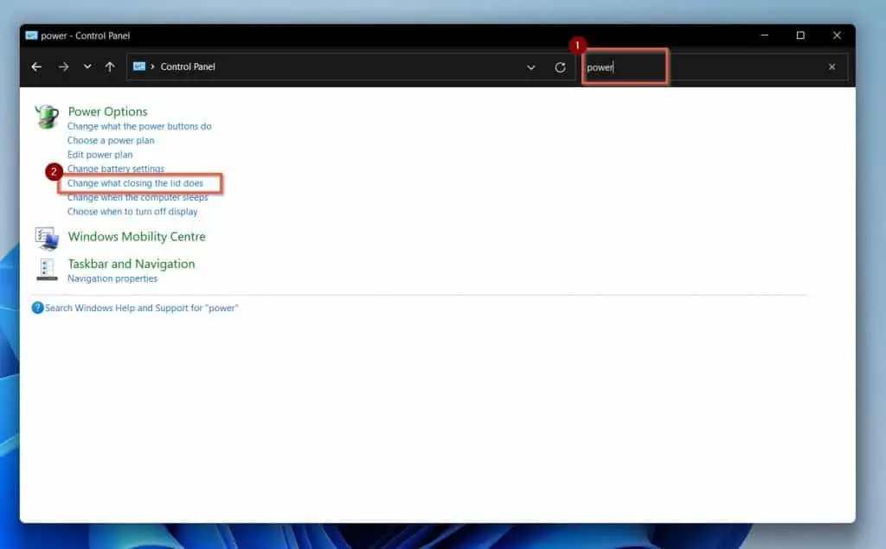Image resolution: width=886 pixels, height=549 pixels.
Task: Open Change battery settings
Action: coord(116,169)
